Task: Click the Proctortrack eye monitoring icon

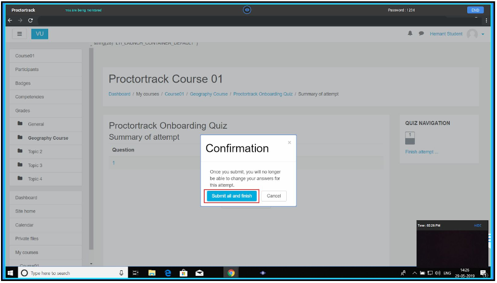Action: 247,10
